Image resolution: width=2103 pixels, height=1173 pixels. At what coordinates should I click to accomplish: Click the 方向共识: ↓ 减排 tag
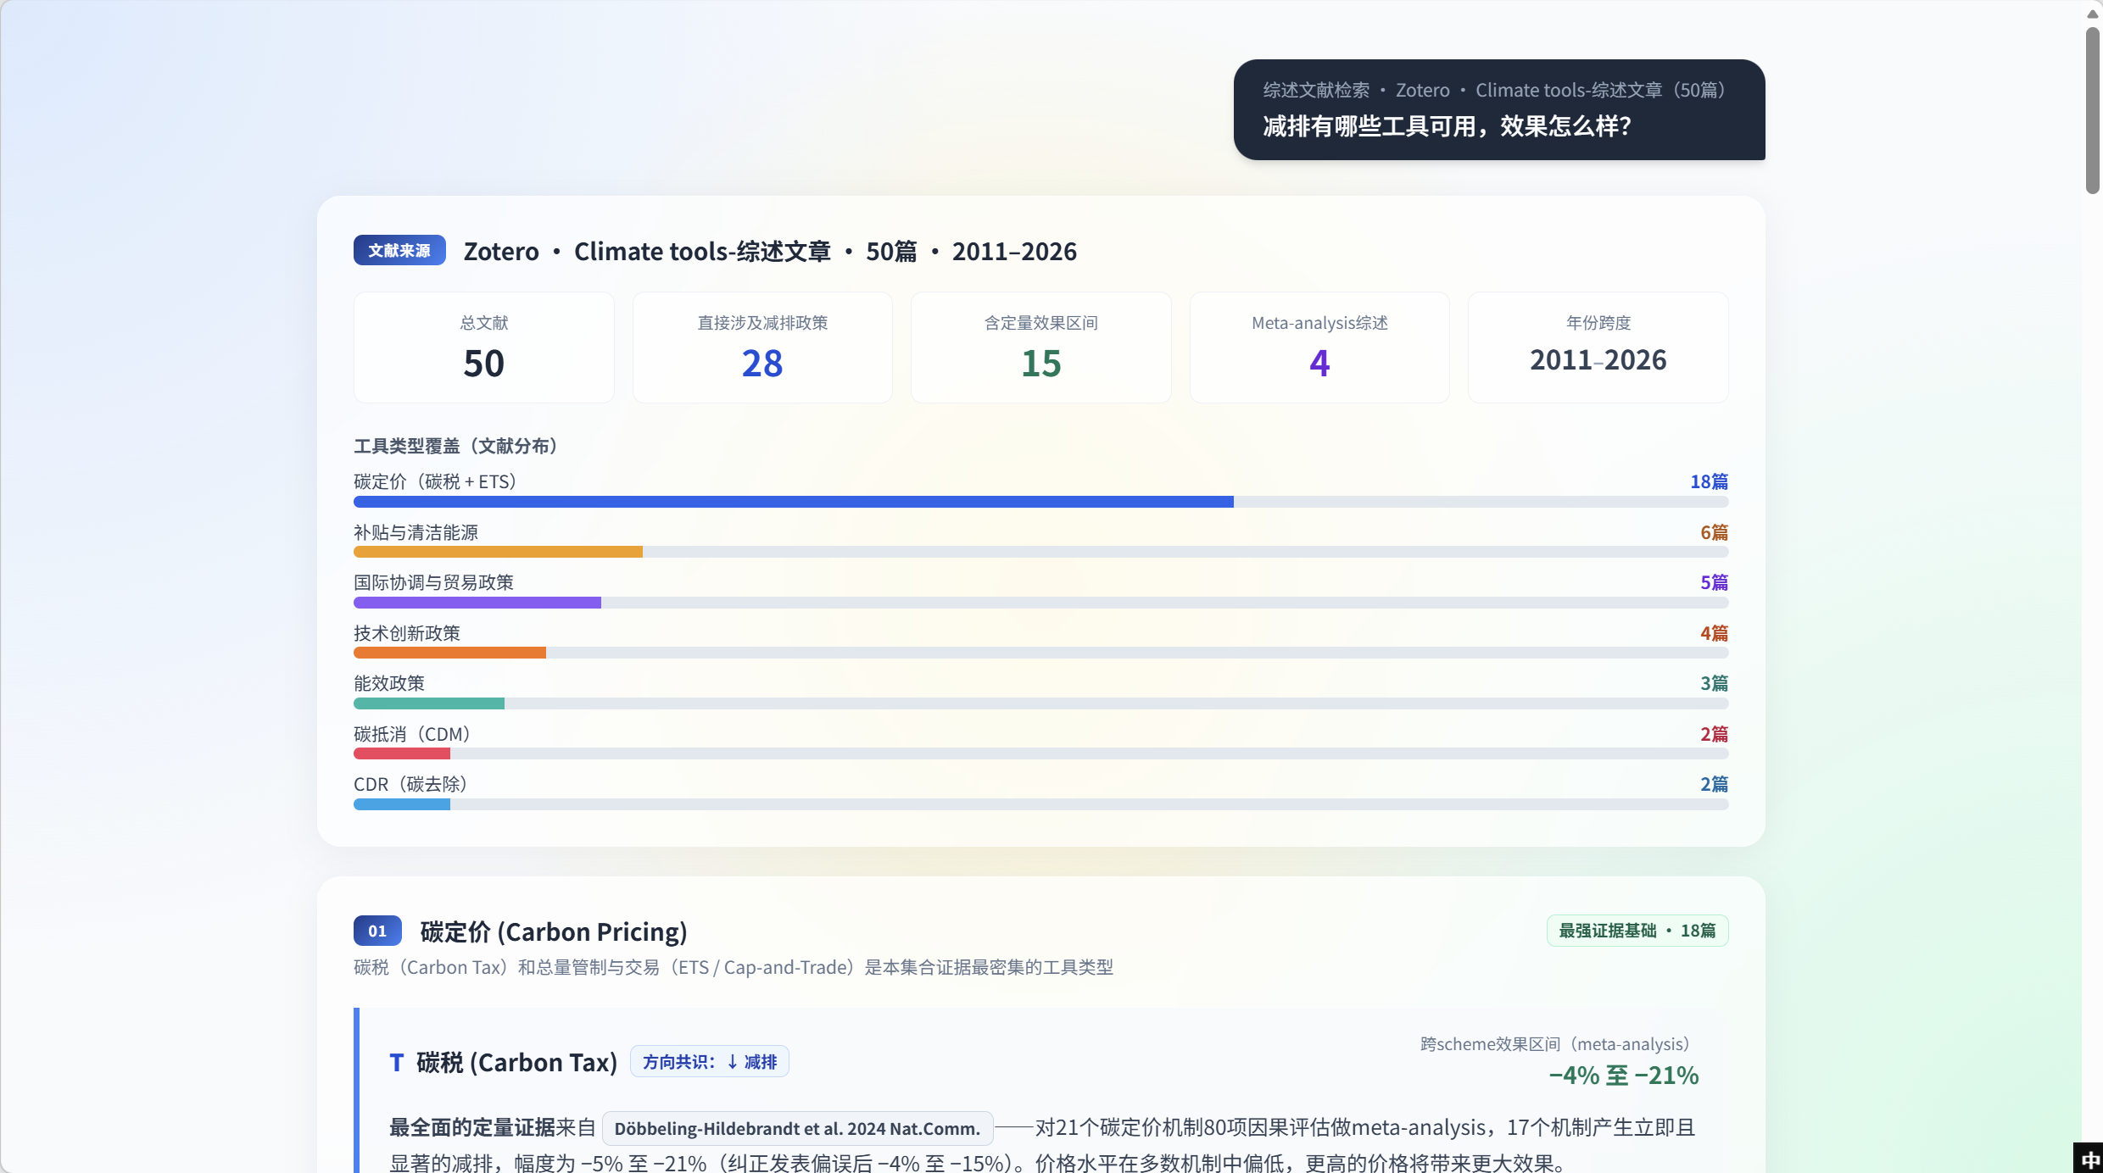click(710, 1062)
